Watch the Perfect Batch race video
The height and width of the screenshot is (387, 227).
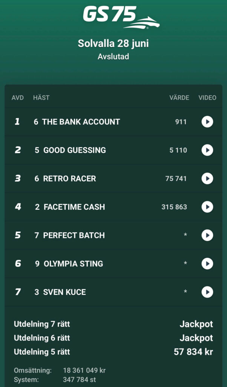point(207,235)
